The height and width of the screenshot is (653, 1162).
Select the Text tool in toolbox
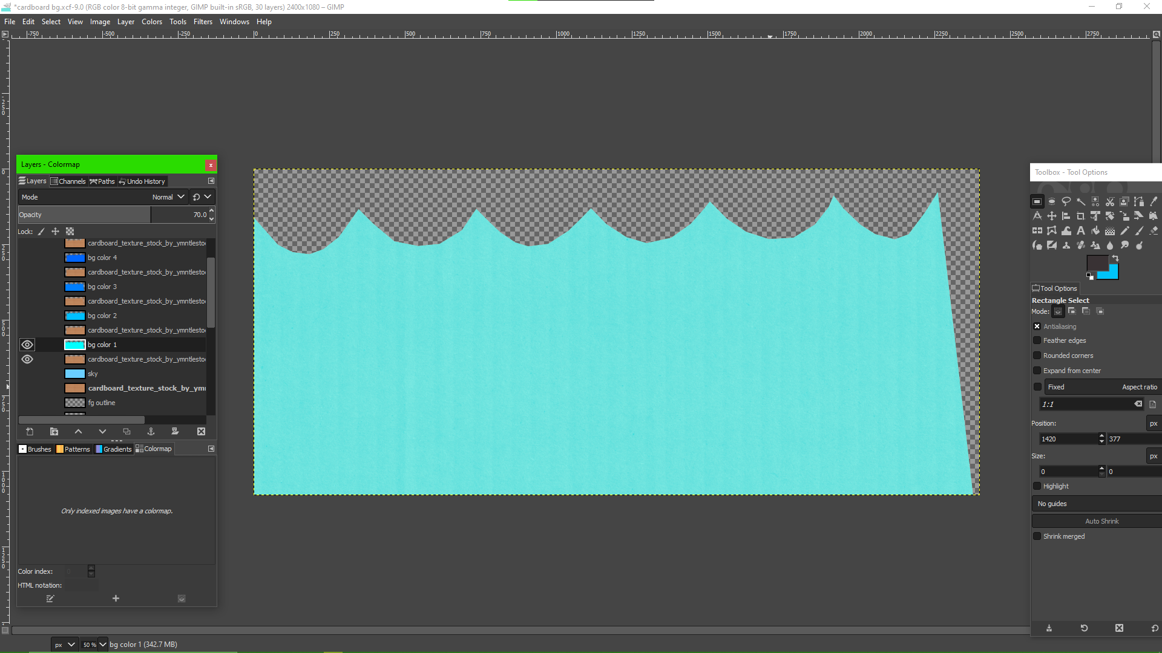(1081, 231)
